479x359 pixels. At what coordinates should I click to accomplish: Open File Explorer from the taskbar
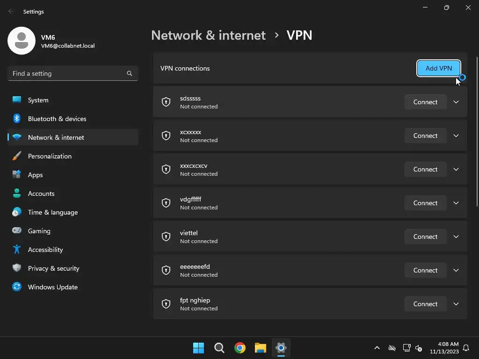tap(261, 348)
